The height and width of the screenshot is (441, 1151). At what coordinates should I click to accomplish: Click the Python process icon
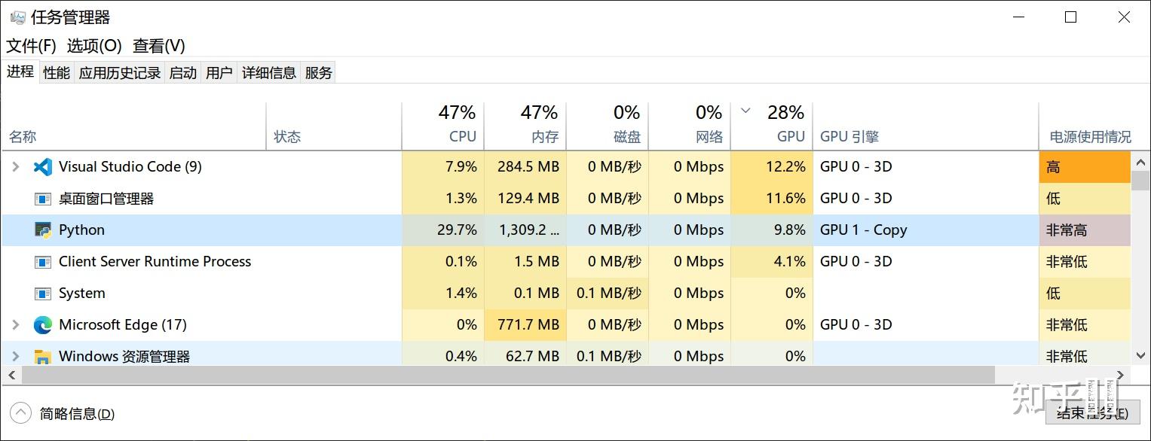[43, 230]
